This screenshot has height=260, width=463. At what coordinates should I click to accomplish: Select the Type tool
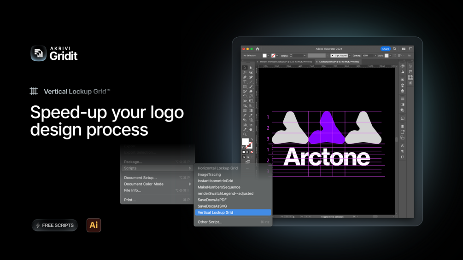tap(245, 82)
